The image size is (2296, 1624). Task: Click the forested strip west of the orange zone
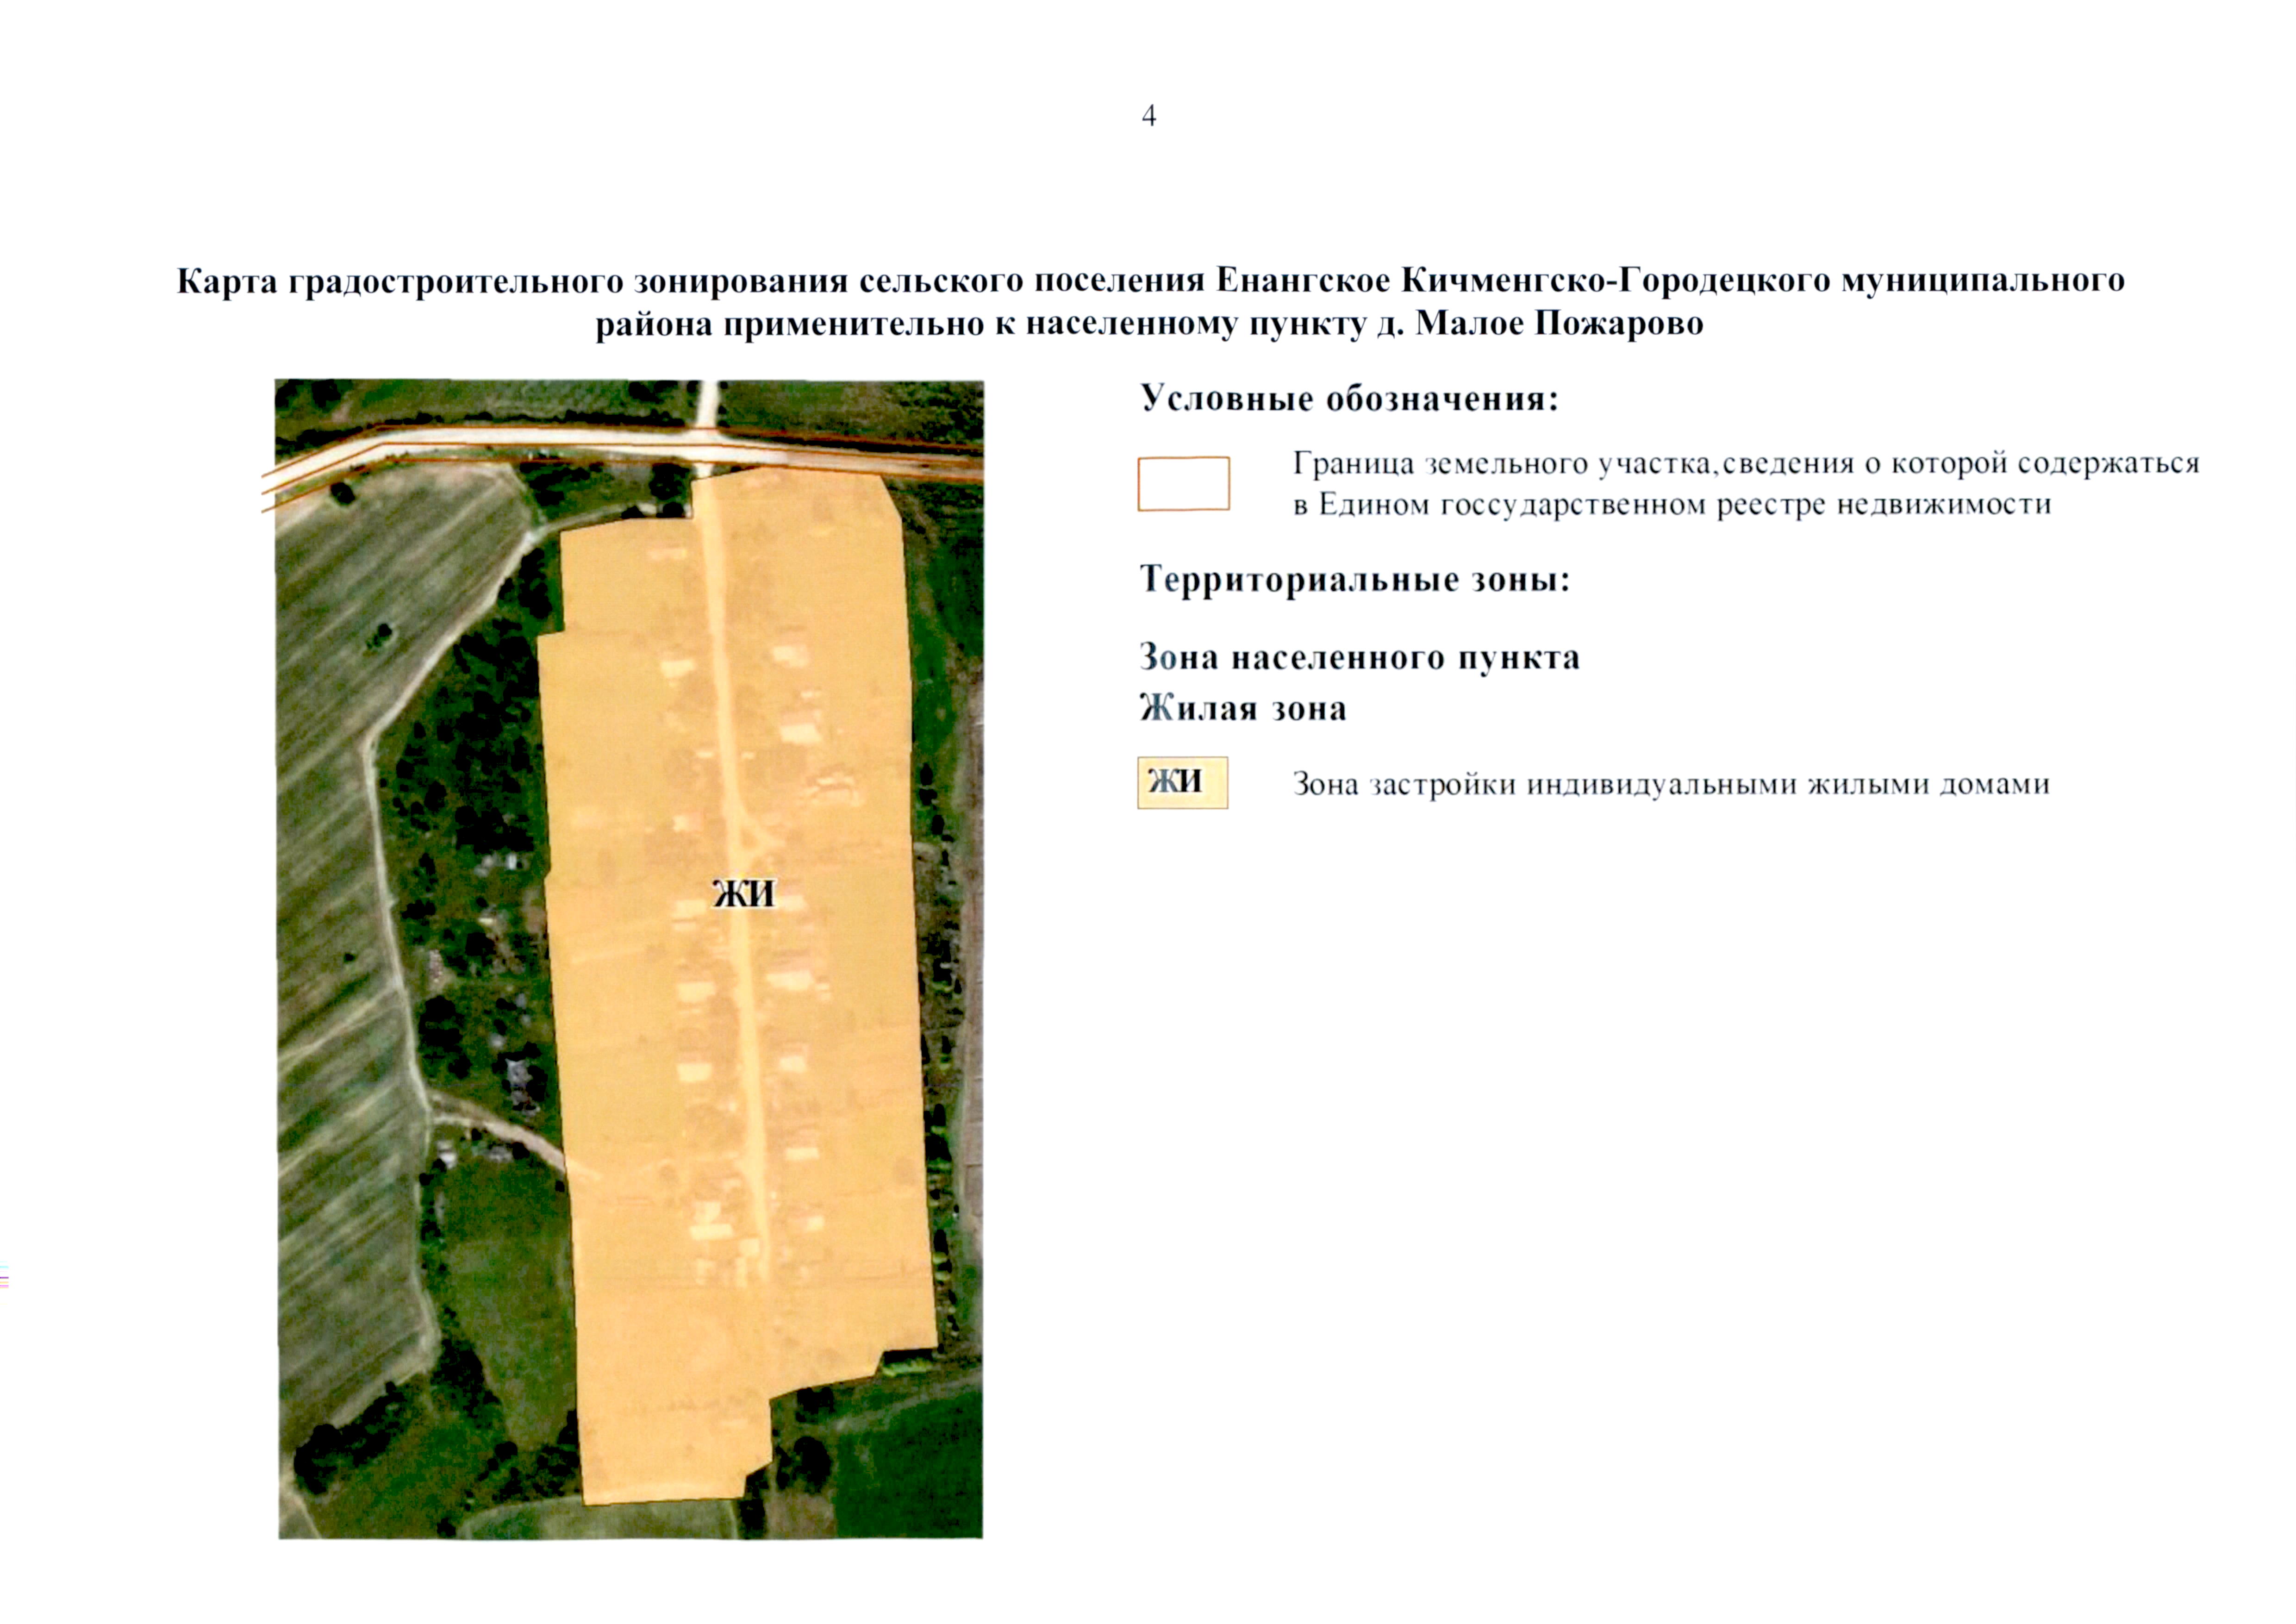470,900
